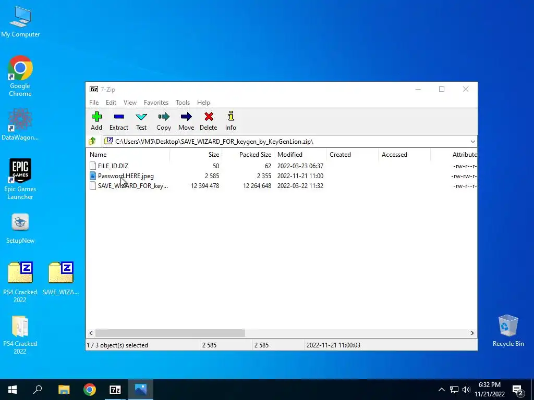Viewport: 534px width, 400px height.
Task: Open PS4 Cracked 2022 zip archive icon
Action: pyautogui.click(x=20, y=282)
